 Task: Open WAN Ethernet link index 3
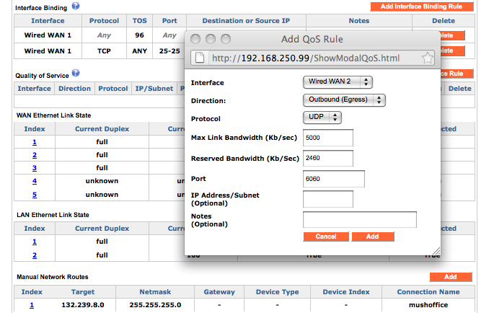click(35, 168)
